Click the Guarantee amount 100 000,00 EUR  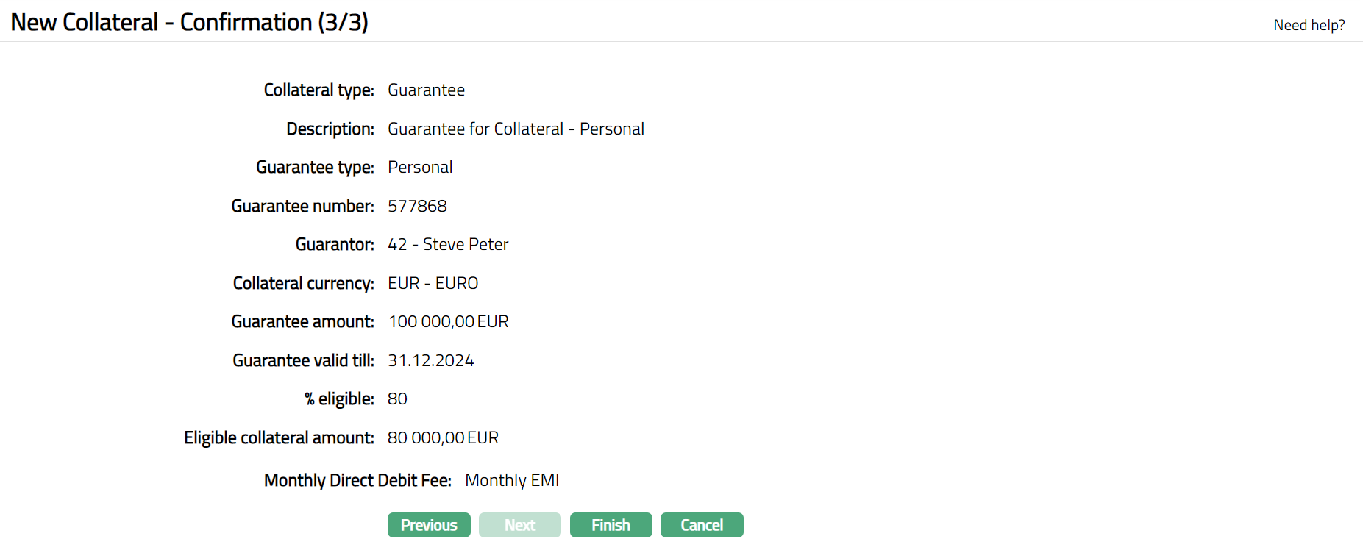448,321
